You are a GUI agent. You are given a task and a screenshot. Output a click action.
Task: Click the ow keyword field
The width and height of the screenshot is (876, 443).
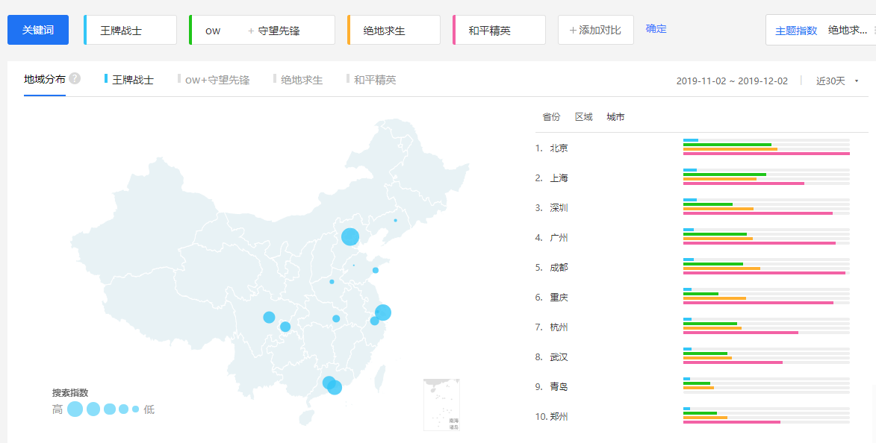click(x=213, y=31)
